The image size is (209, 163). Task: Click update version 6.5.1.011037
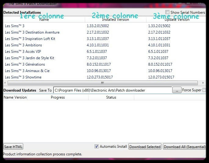(158, 52)
